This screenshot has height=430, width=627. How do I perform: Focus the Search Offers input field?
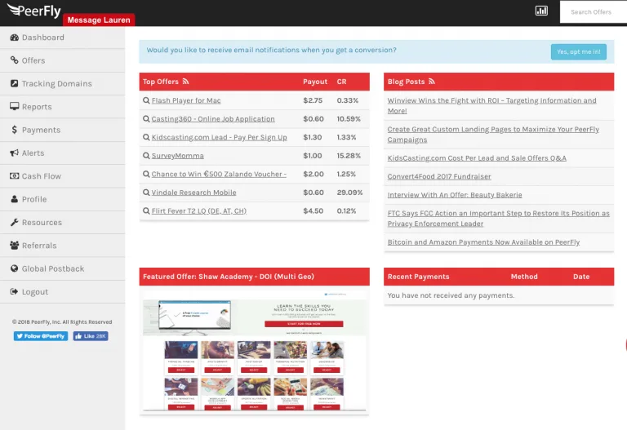(594, 12)
